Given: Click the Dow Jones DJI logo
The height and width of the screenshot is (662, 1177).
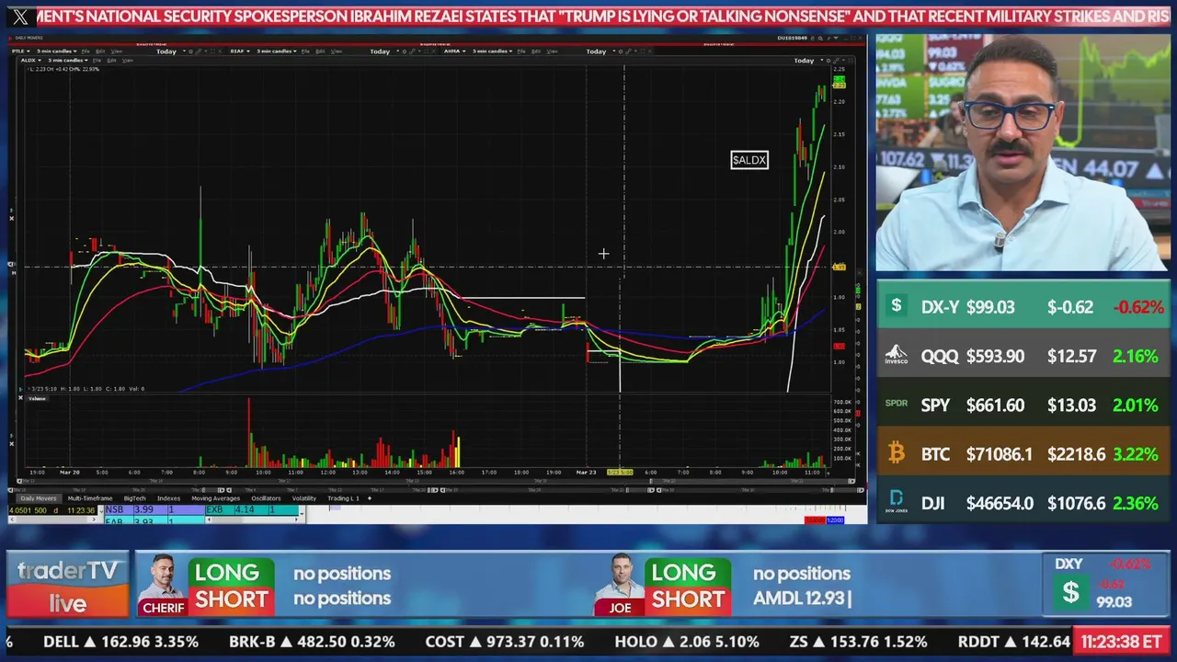Looking at the screenshot, I should (896, 503).
